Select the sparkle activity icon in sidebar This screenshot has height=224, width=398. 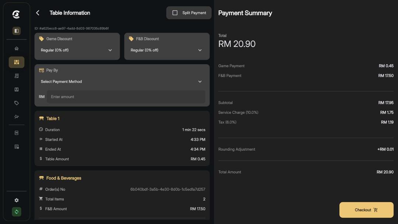point(16,116)
